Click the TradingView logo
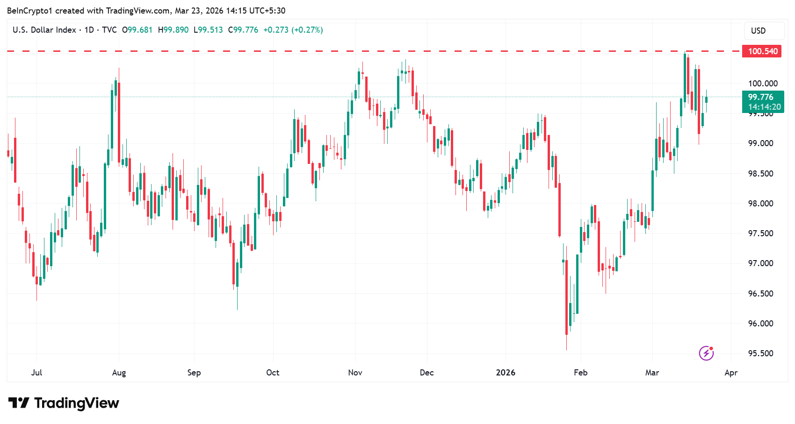 (63, 403)
